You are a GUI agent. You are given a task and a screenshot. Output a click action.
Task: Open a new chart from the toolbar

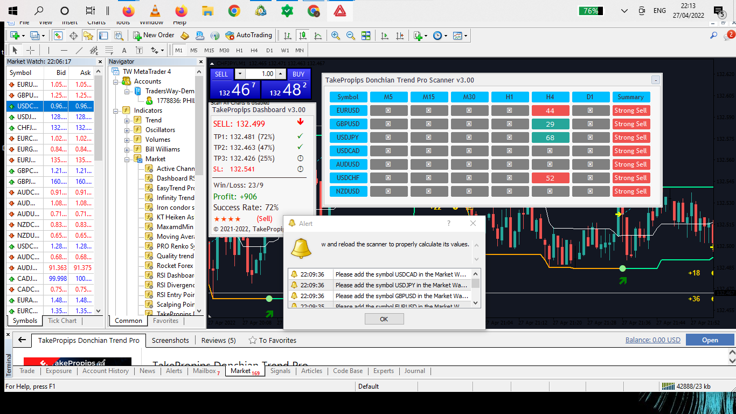point(15,36)
